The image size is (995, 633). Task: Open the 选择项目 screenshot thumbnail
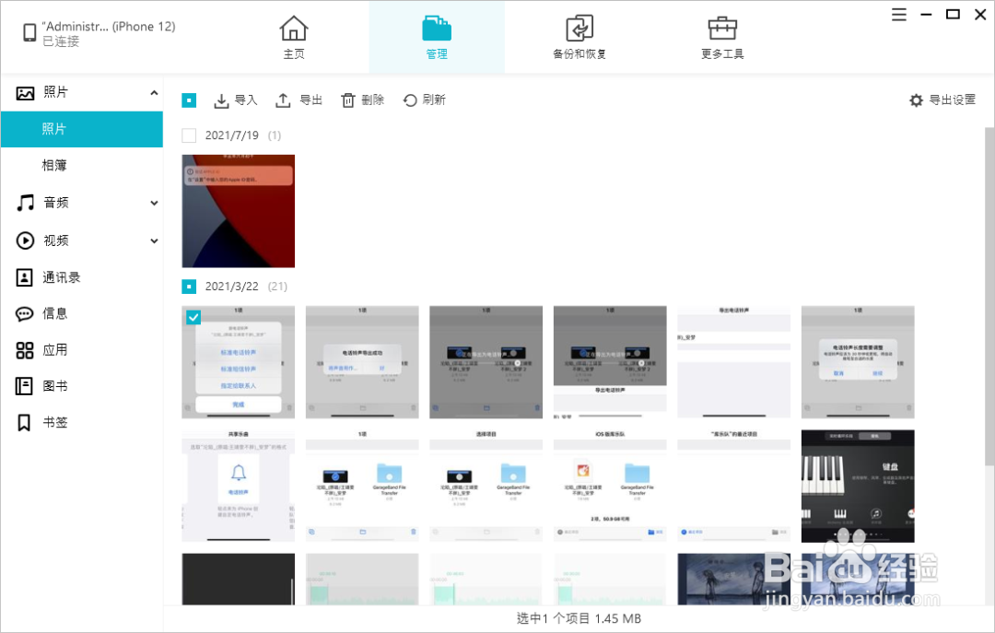(486, 486)
